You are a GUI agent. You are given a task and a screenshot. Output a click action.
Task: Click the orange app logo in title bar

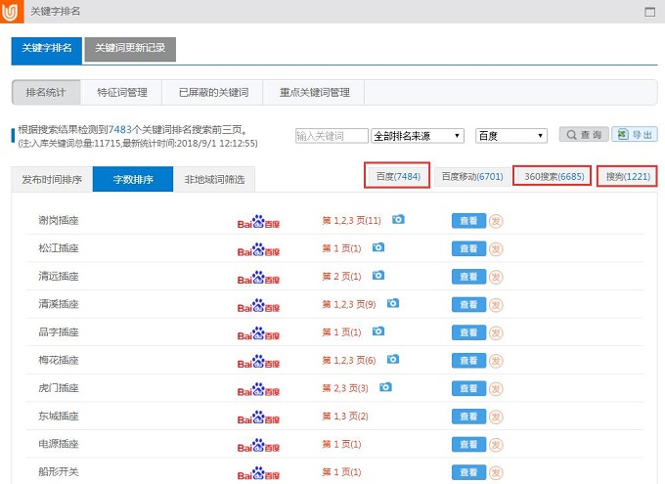[12, 12]
